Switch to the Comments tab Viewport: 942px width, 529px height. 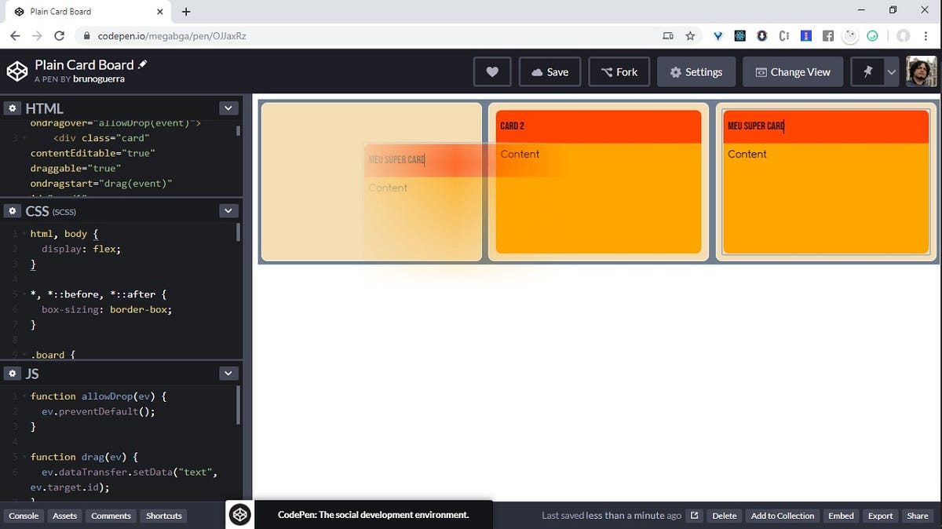[x=111, y=516]
